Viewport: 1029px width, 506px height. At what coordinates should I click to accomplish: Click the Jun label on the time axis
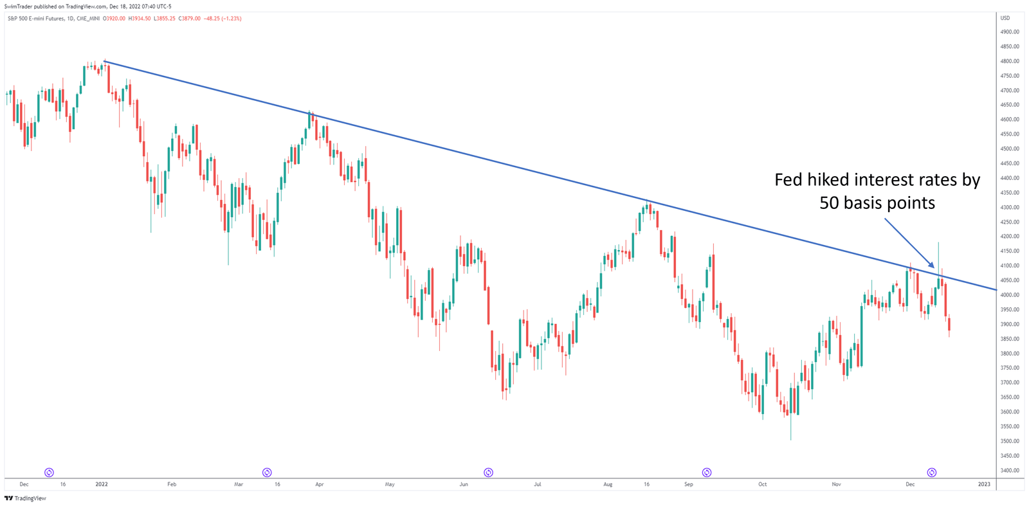[x=464, y=484]
